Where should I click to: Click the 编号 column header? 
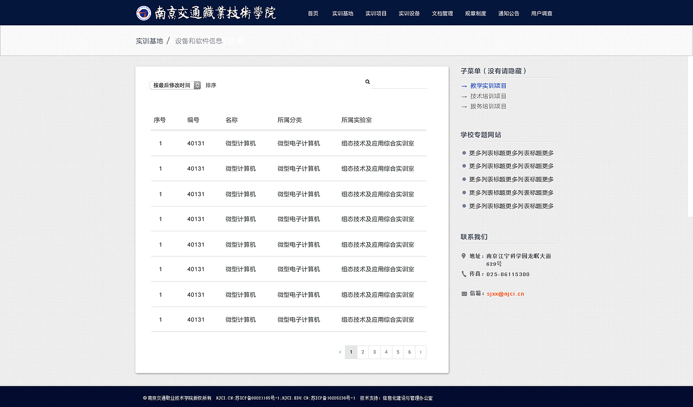(193, 120)
